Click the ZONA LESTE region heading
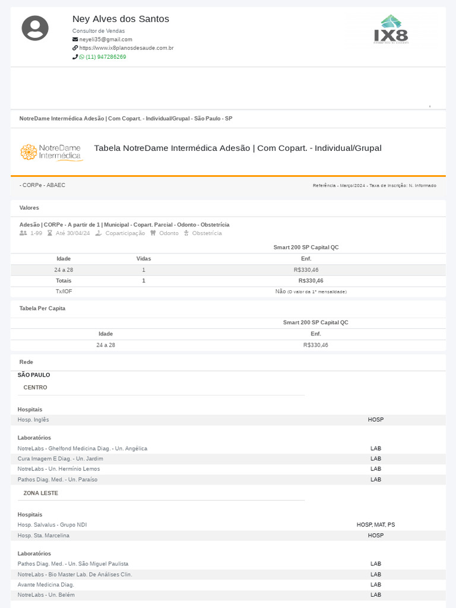This screenshot has width=456, height=608. [x=40, y=493]
